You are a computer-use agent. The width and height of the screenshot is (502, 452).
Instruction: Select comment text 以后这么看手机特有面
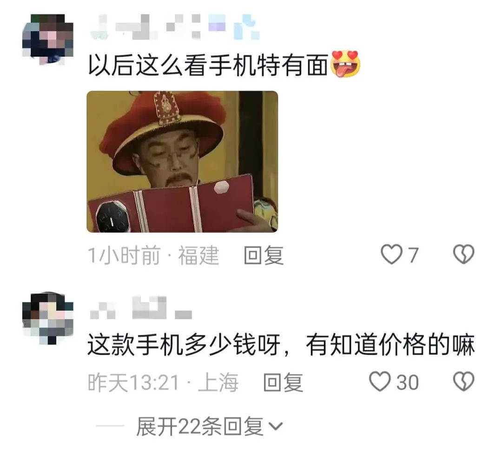click(208, 65)
